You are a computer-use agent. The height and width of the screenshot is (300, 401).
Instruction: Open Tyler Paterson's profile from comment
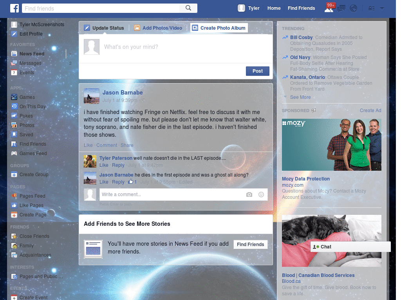pos(116,158)
